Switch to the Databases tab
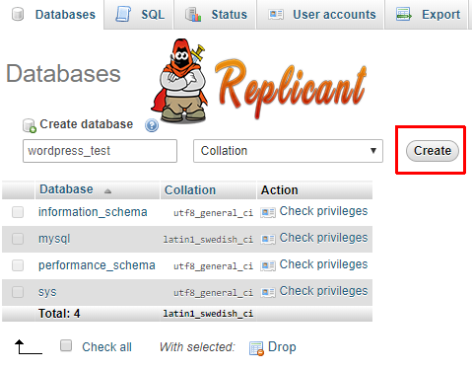 coord(52,15)
